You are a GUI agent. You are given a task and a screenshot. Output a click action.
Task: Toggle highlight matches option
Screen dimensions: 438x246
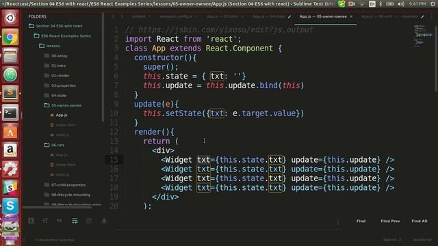pyautogui.click(x=104, y=221)
